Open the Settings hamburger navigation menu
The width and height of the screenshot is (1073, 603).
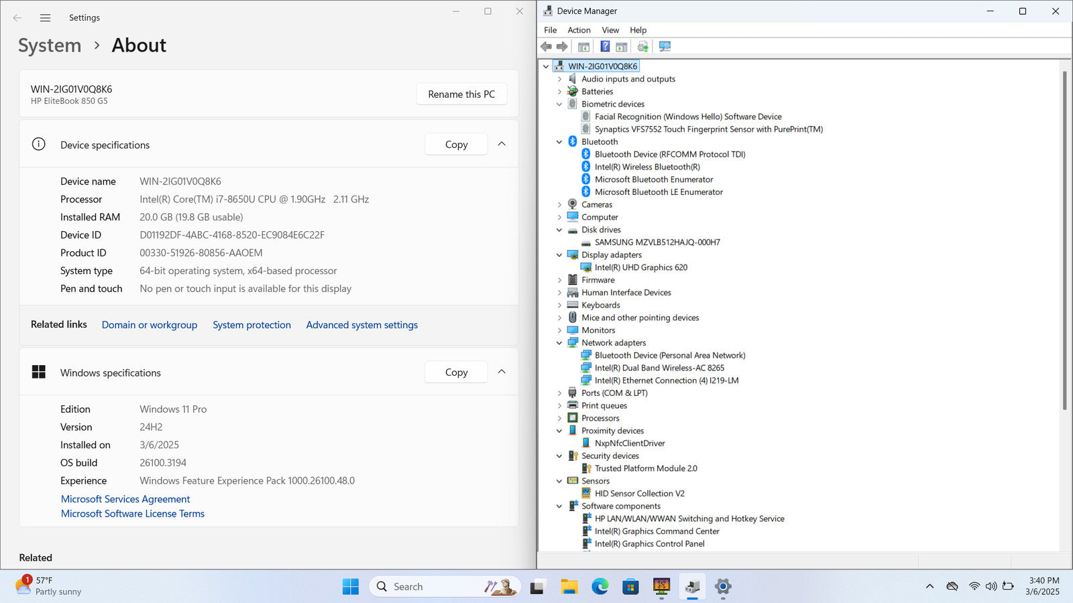(x=45, y=18)
